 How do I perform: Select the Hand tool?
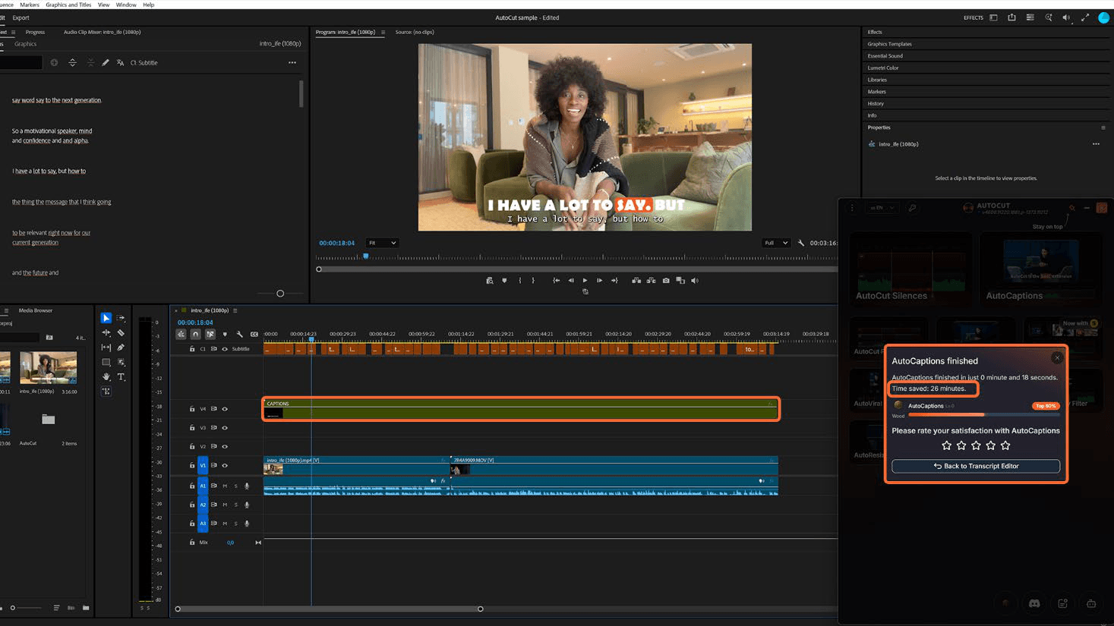[106, 376]
